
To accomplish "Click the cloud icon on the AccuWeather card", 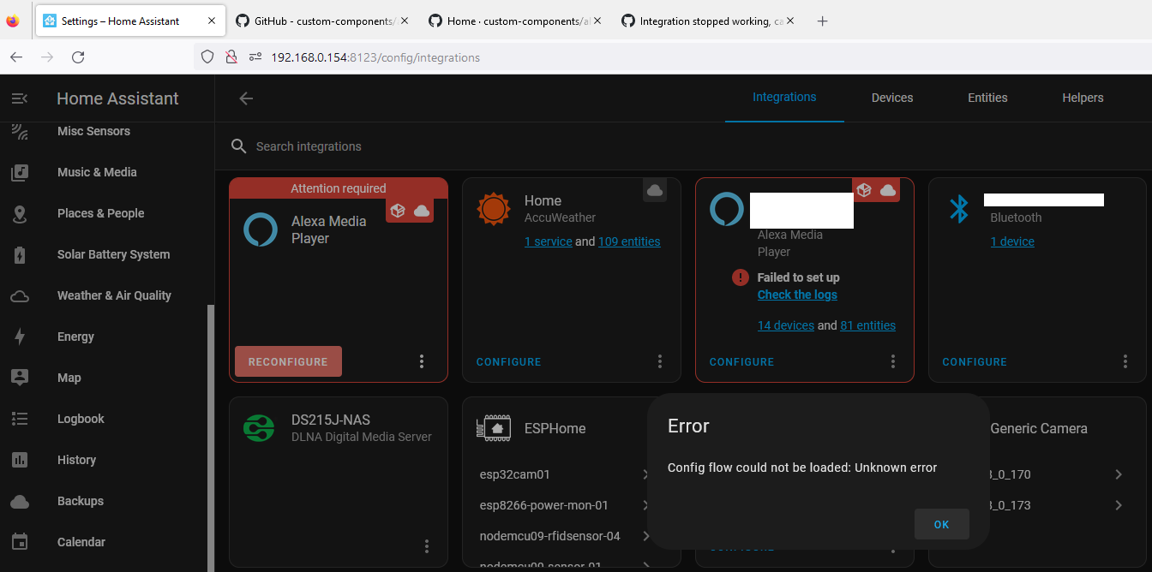I will pyautogui.click(x=654, y=190).
